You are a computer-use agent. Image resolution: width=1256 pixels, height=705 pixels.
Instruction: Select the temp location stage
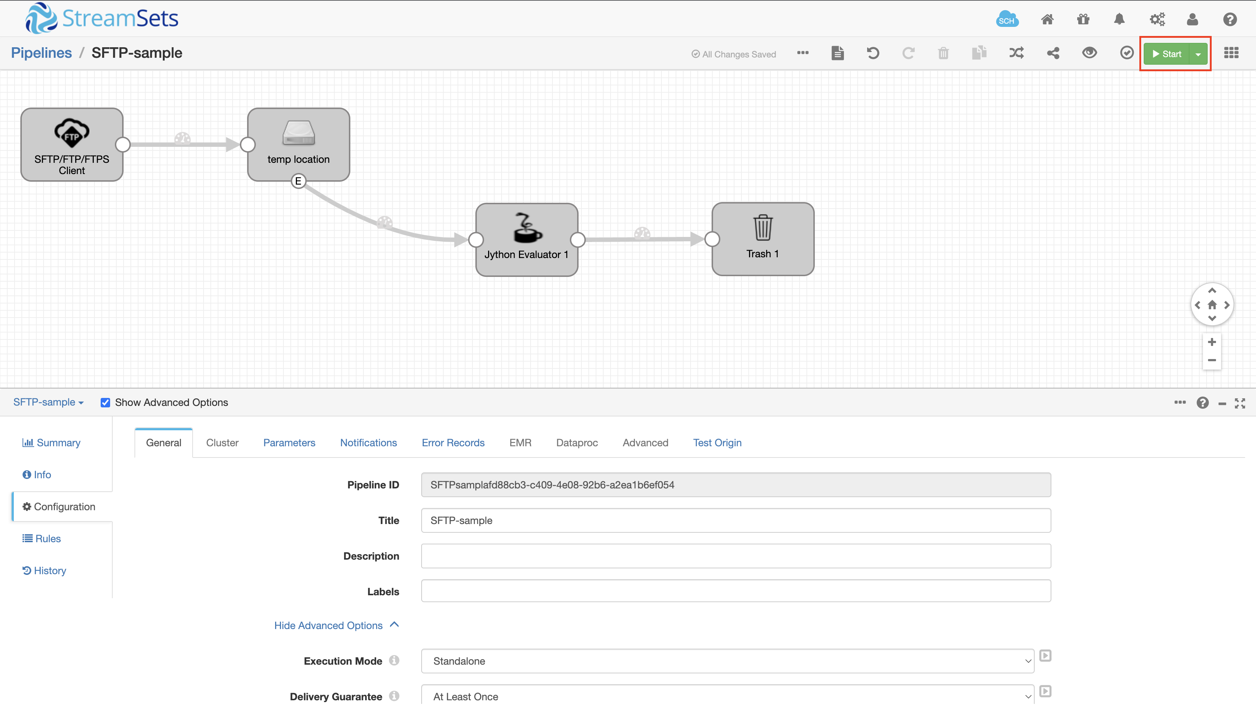pyautogui.click(x=298, y=145)
